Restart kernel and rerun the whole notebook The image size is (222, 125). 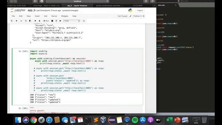(60, 21)
